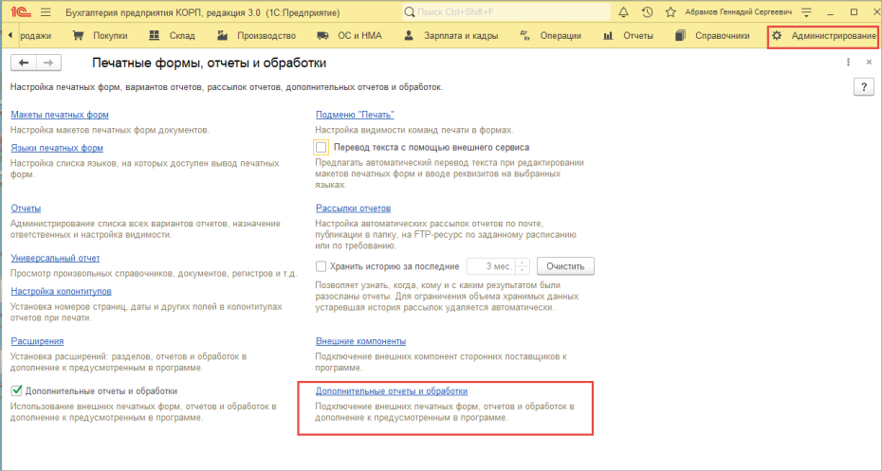
Task: Open the Продажи section
Action: tap(36, 35)
